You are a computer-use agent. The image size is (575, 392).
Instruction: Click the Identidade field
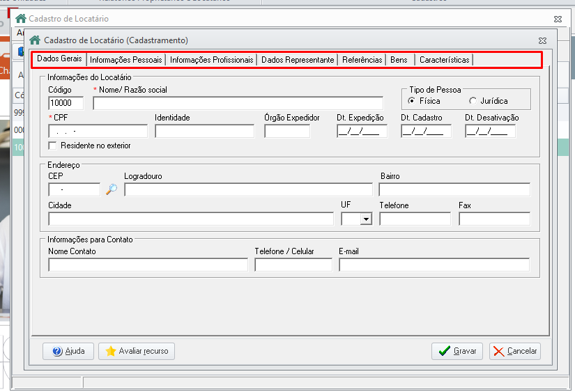205,131
